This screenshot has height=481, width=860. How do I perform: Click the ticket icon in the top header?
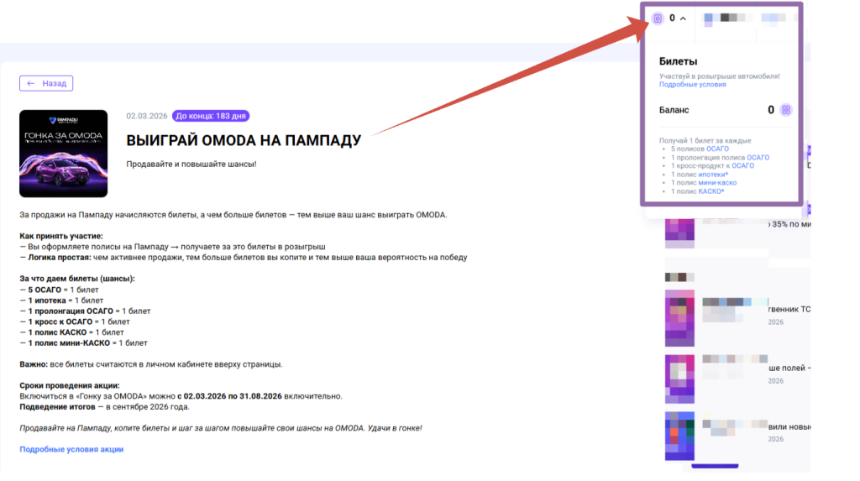pyautogui.click(x=659, y=18)
